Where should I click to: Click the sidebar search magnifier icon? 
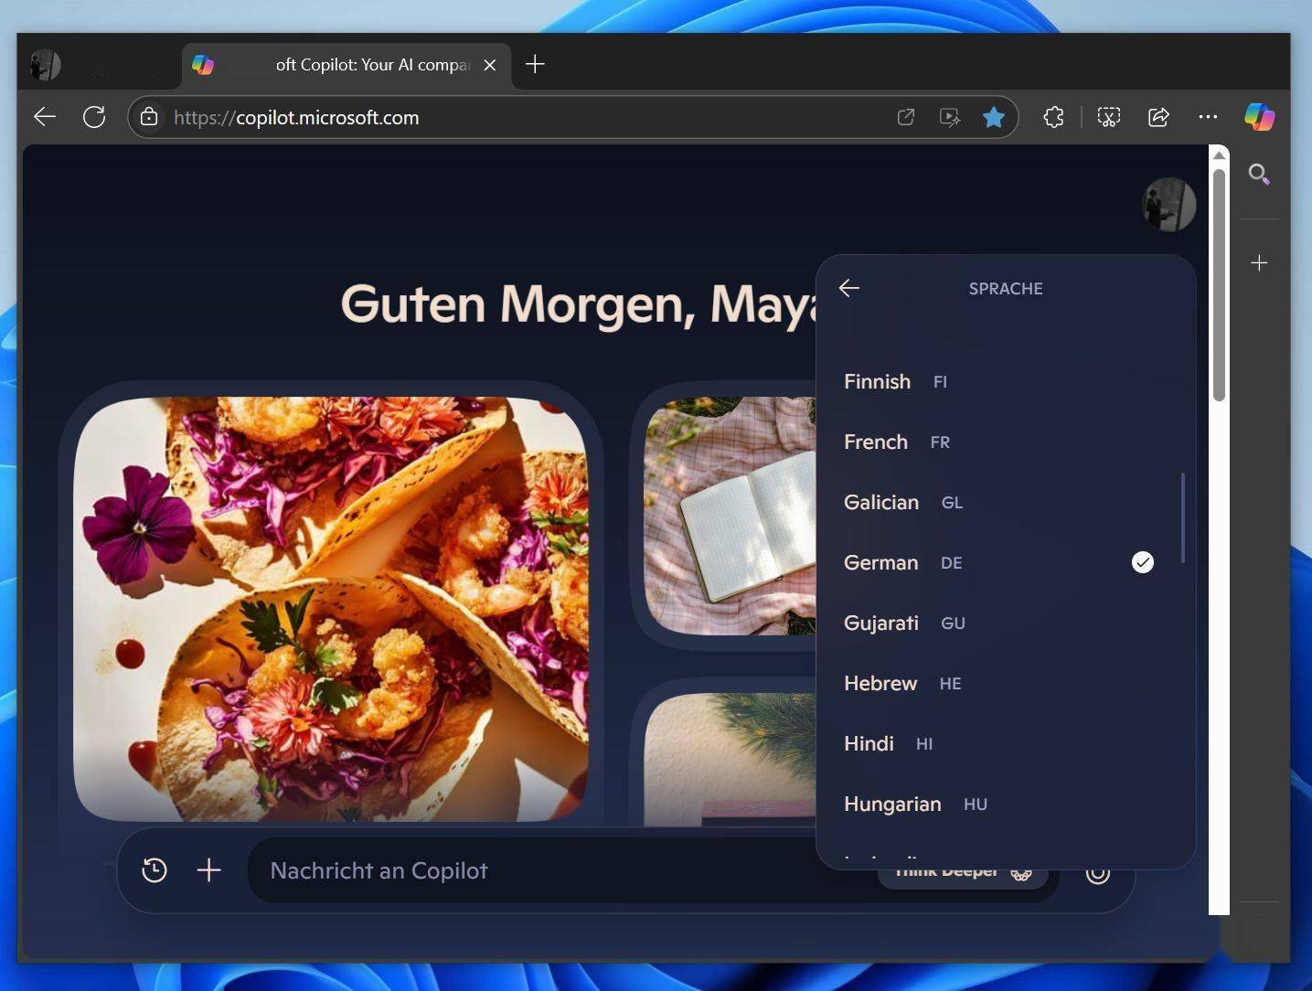coord(1259,174)
